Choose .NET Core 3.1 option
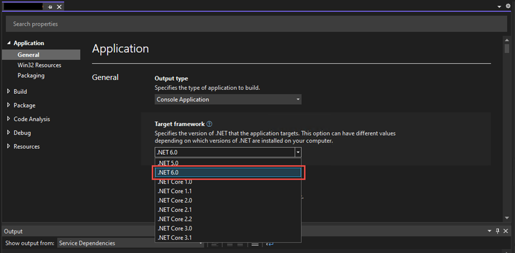The height and width of the screenshot is (253, 515). (174, 238)
